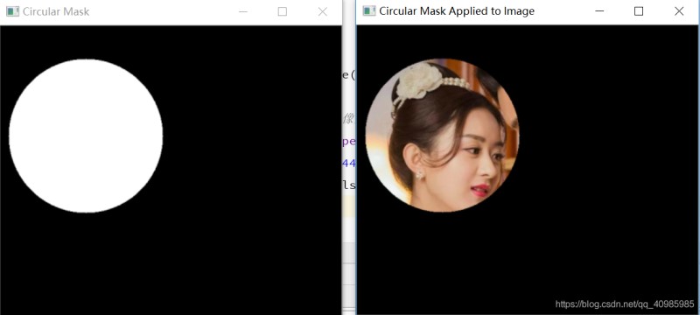Click the white circle in the mask window
The height and width of the screenshot is (315, 700).
[86, 136]
